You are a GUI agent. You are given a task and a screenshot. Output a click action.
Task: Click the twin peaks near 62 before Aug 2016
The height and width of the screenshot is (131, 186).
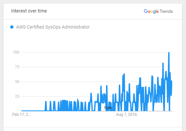124,75
